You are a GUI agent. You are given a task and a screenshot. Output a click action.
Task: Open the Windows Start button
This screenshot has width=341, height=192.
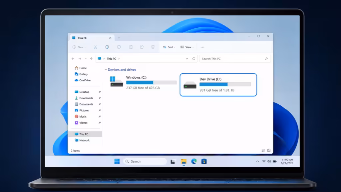[x=117, y=161]
